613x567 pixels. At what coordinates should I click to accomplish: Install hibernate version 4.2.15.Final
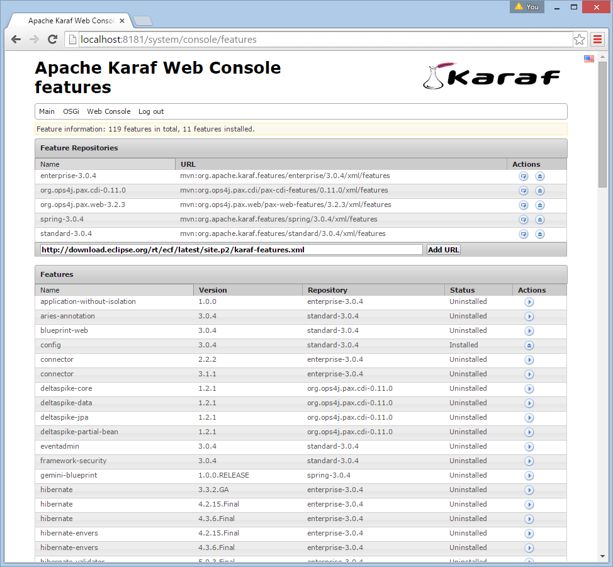point(529,505)
